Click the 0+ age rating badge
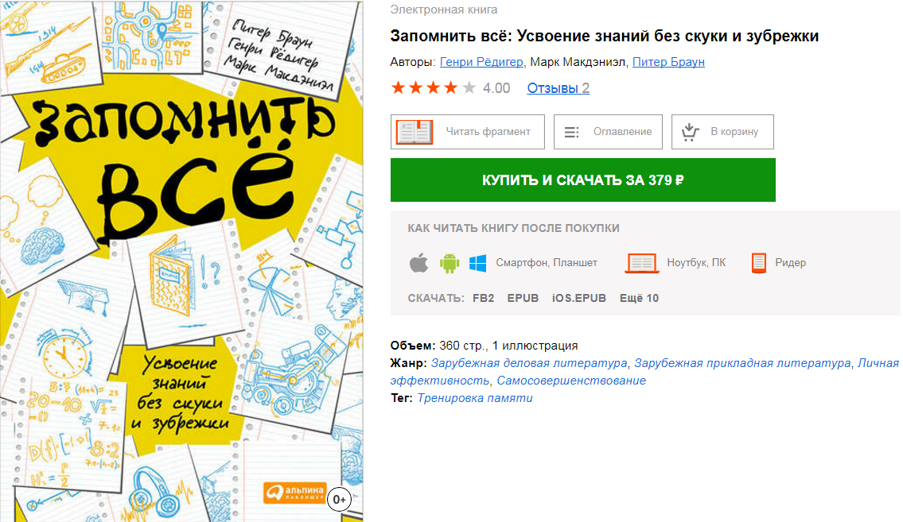The image size is (903, 522). 340,498
